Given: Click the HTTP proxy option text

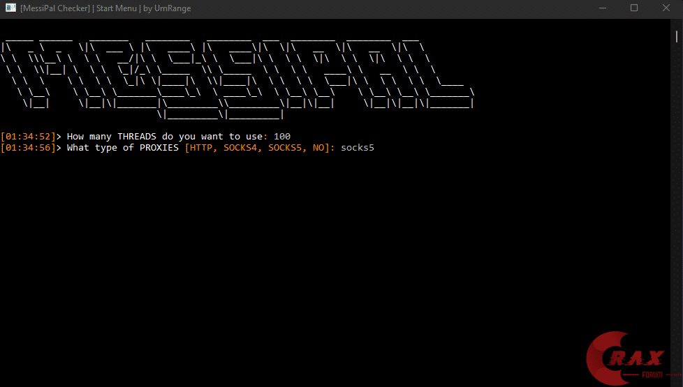Looking at the screenshot, I should click(201, 148).
